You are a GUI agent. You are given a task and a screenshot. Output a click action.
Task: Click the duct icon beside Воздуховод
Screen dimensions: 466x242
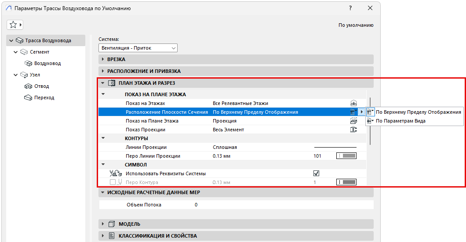pos(29,63)
